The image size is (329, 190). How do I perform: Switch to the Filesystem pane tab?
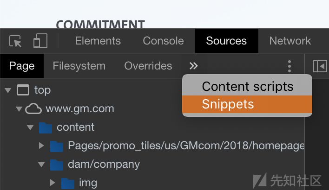point(79,66)
